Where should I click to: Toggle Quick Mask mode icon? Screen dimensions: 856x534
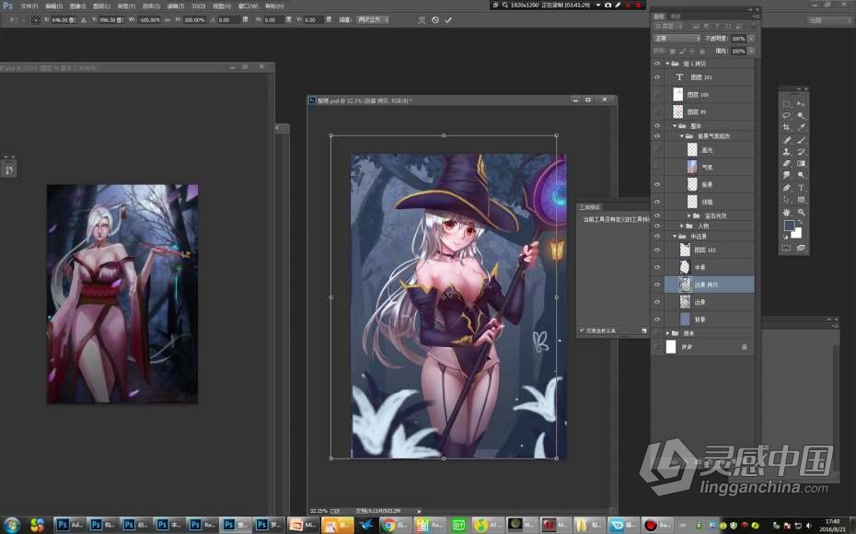point(786,248)
